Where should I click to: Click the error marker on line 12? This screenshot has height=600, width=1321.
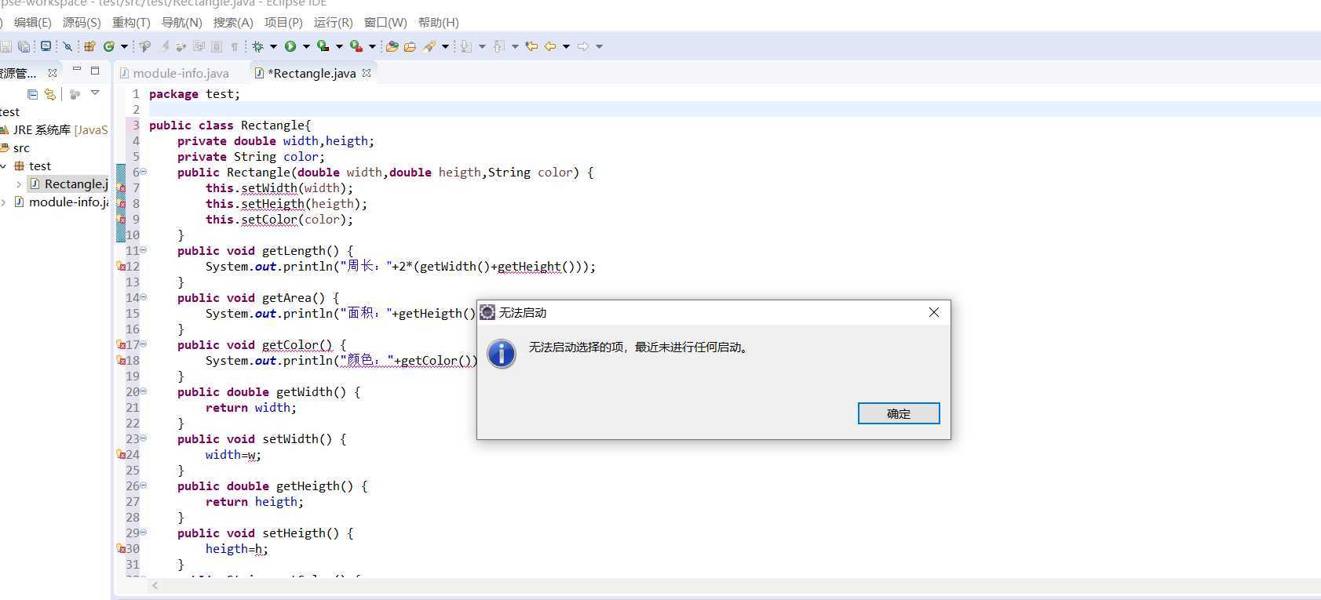121,267
